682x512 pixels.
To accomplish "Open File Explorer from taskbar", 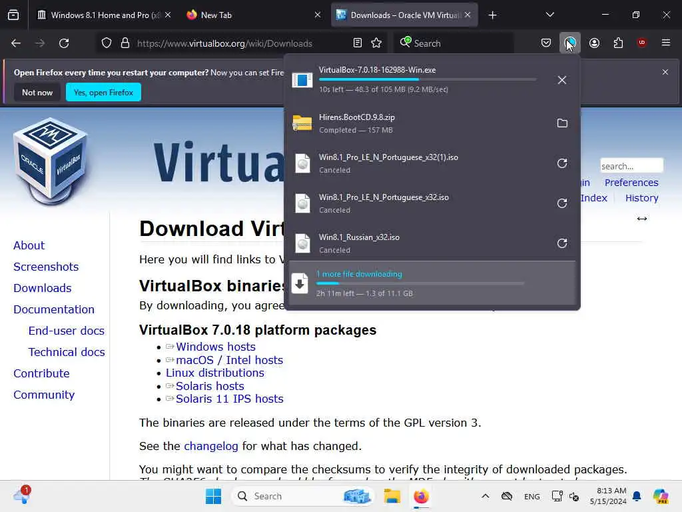I will (x=392, y=496).
